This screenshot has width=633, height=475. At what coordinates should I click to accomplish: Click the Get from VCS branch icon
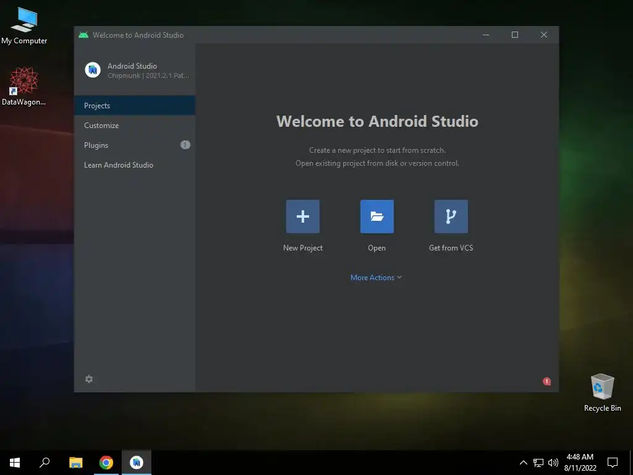pyautogui.click(x=451, y=216)
